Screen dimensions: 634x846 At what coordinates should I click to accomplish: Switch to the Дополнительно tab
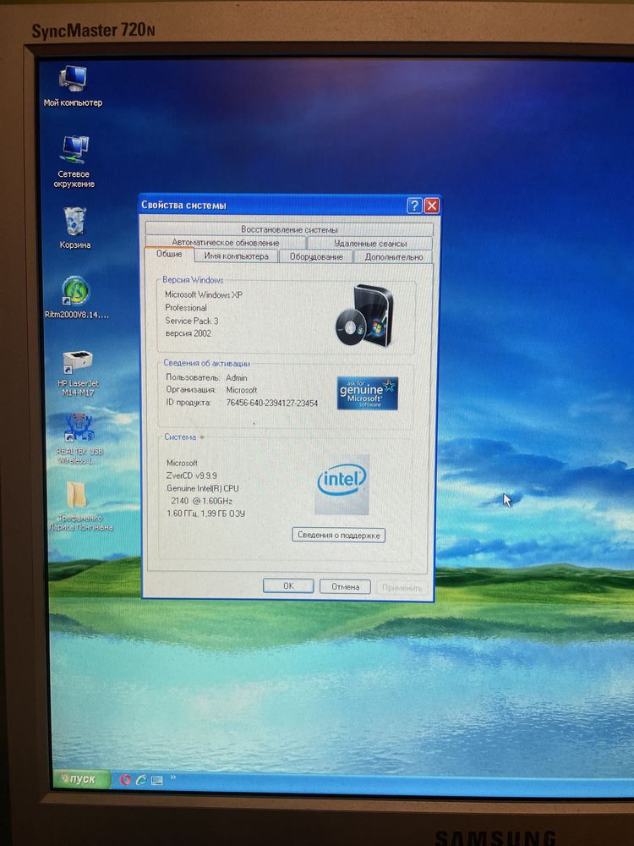(394, 257)
